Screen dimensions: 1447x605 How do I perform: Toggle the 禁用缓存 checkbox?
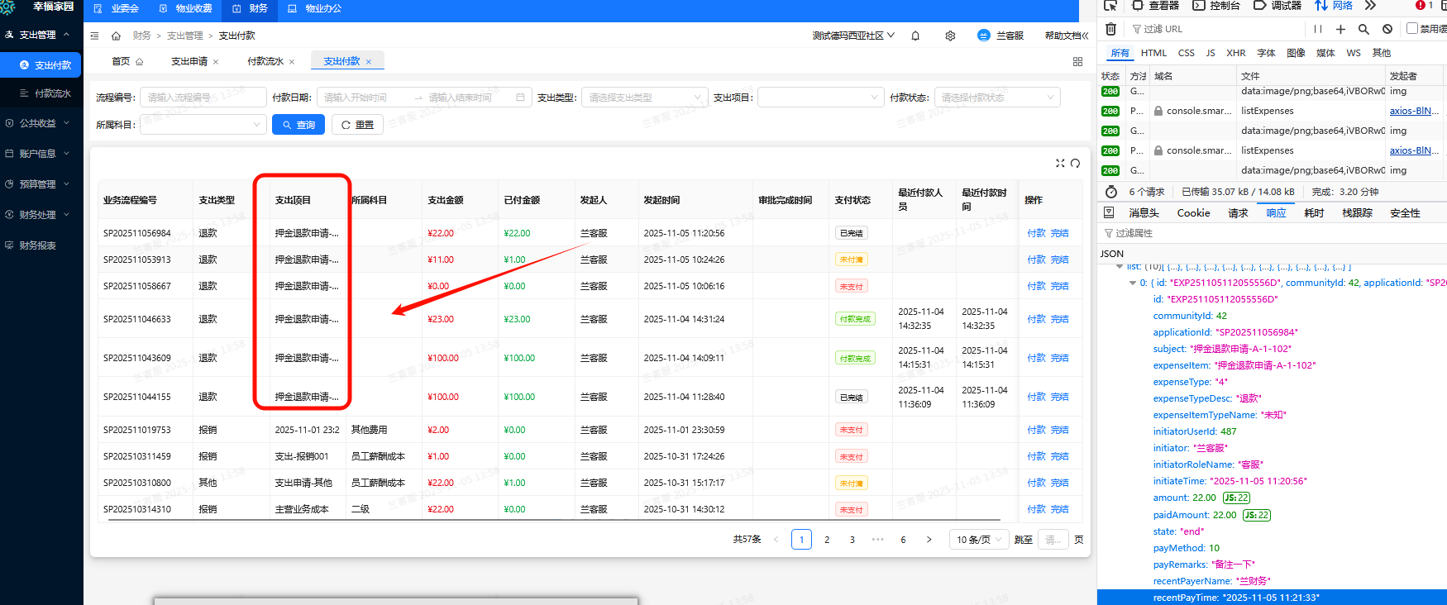click(1412, 28)
